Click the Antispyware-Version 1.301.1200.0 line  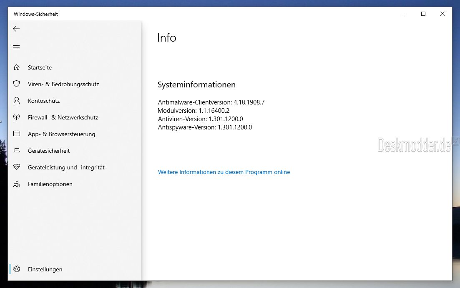205,127
